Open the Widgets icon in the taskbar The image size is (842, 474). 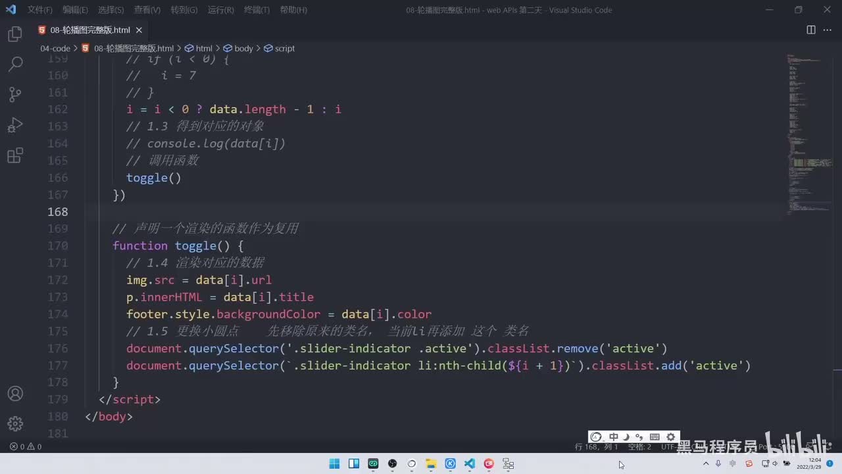click(x=354, y=463)
